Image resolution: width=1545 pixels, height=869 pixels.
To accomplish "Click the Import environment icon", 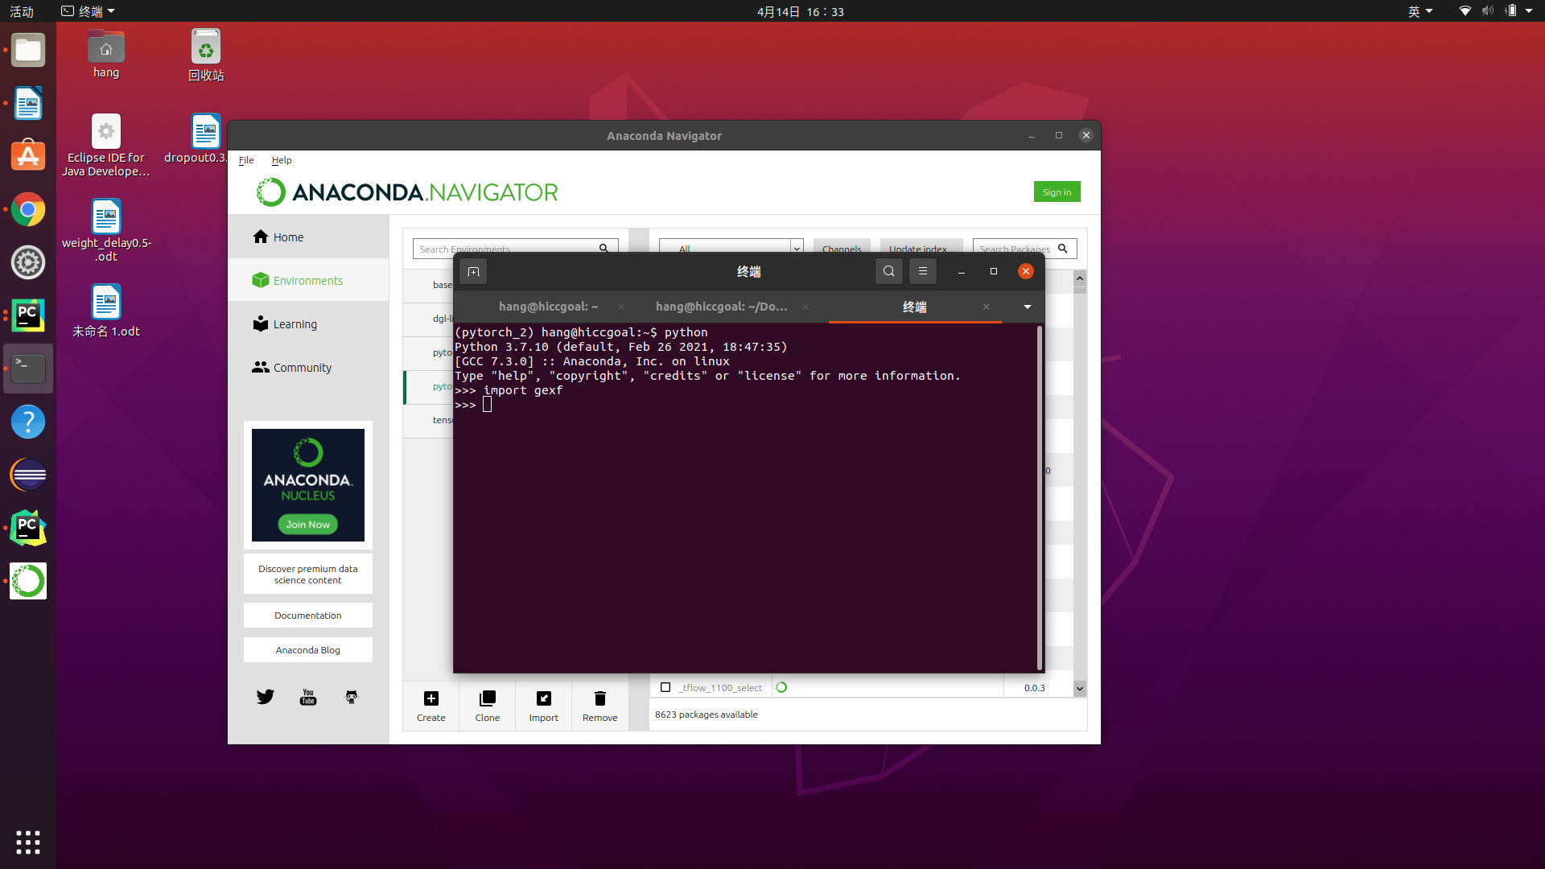I will tap(543, 698).
